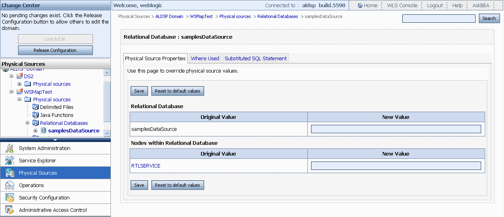Collapse the tree panel using the divider arrow
Screen dimensions: 504x217
(55, 140)
